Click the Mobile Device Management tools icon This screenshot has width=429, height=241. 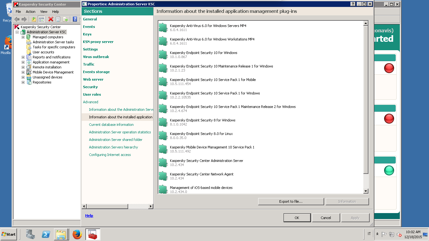pos(29,72)
